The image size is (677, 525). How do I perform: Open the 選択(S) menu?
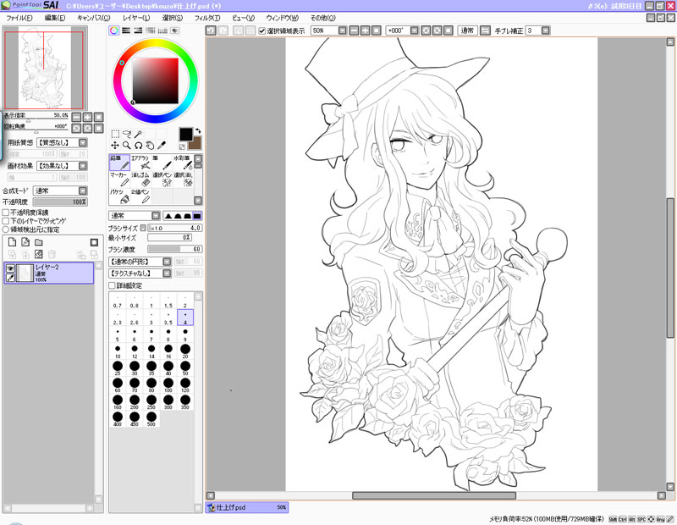[173, 18]
